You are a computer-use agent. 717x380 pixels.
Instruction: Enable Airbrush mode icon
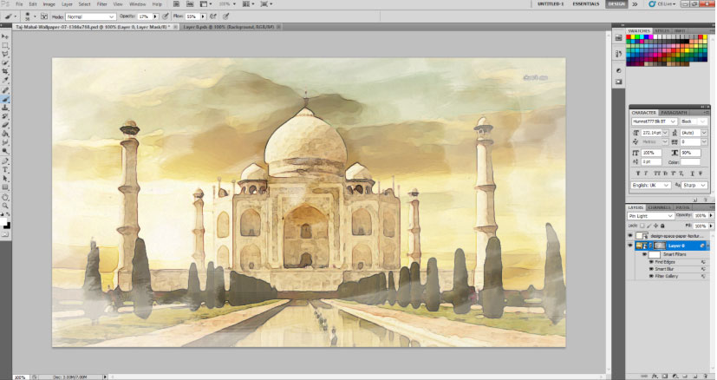coord(213,16)
